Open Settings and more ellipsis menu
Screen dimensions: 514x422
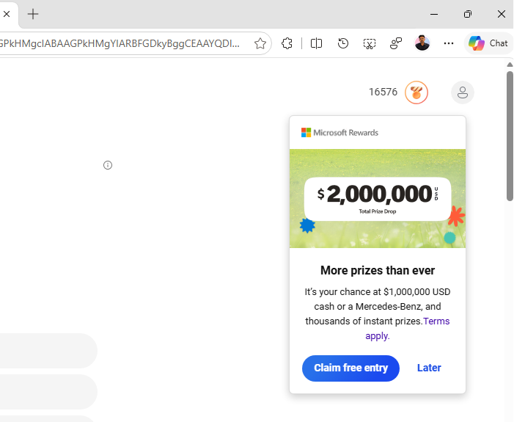click(x=449, y=43)
